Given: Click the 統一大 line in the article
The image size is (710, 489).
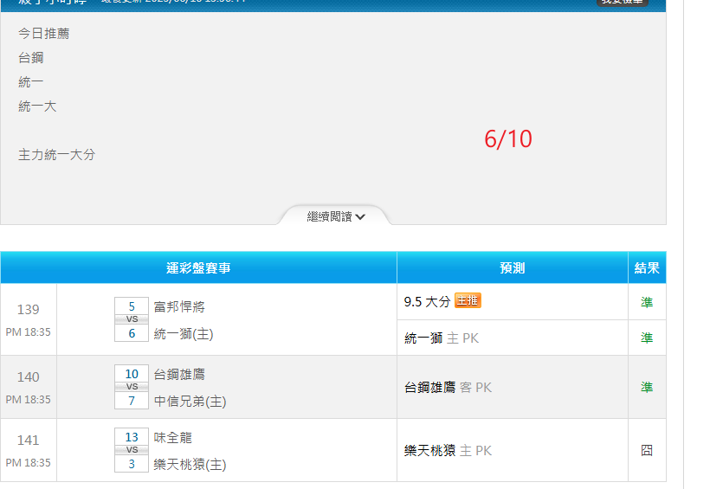Looking at the screenshot, I should (x=37, y=106).
